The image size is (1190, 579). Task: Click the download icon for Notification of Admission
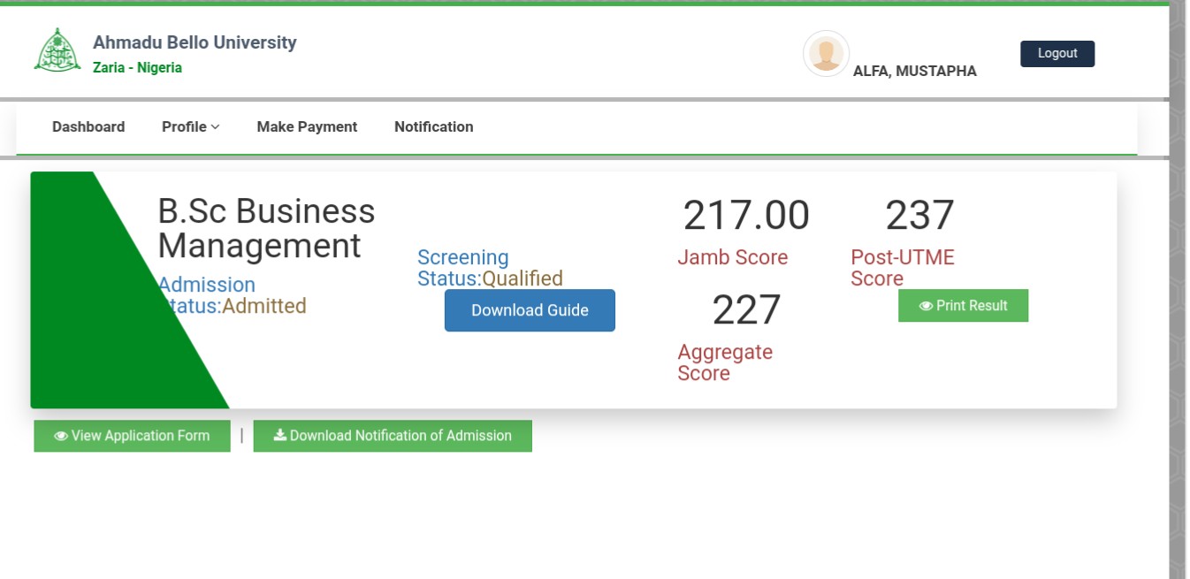pyautogui.click(x=279, y=435)
